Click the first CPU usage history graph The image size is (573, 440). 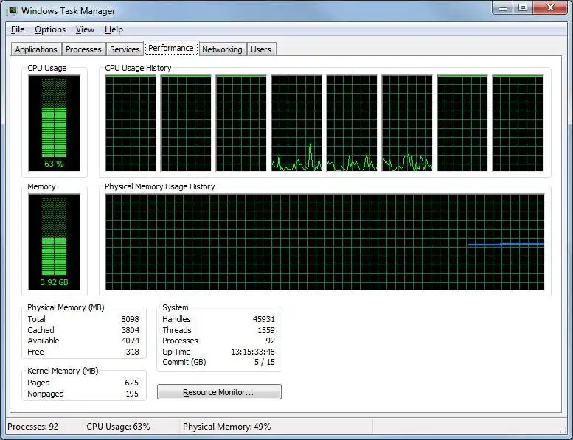tap(131, 123)
